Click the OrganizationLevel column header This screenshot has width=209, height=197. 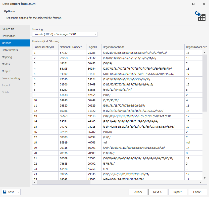click(x=196, y=47)
